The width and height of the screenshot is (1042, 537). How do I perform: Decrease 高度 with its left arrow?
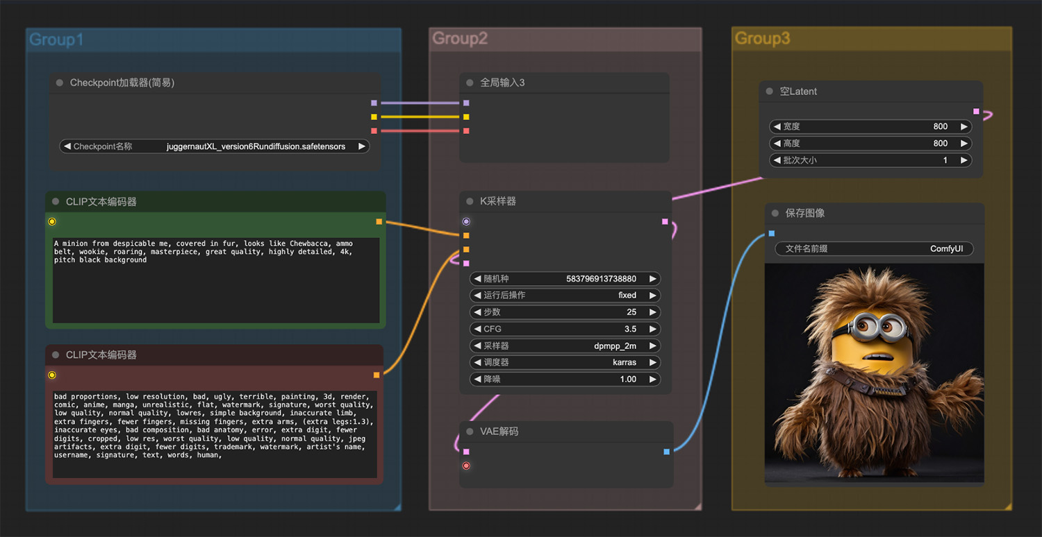[777, 144]
